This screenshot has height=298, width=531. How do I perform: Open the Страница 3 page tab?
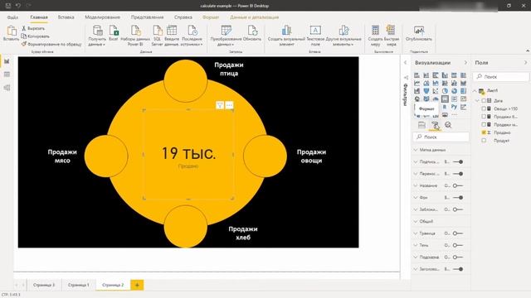pyautogui.click(x=44, y=285)
